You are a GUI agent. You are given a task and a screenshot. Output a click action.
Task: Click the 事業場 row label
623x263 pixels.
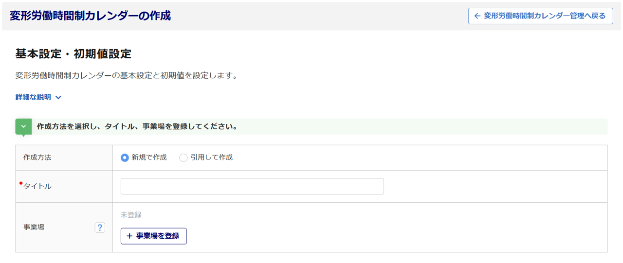[34, 227]
